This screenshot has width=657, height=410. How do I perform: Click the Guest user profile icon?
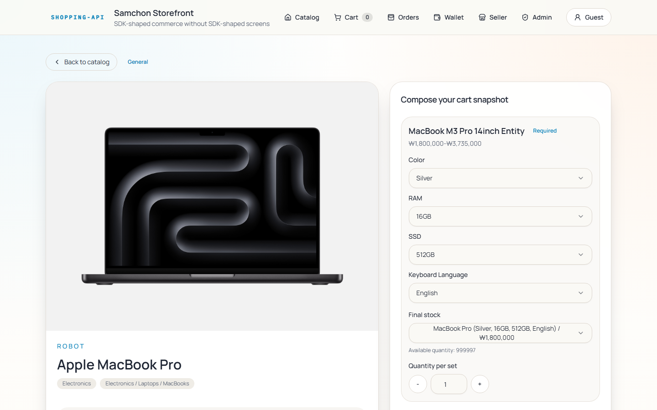(x=578, y=17)
